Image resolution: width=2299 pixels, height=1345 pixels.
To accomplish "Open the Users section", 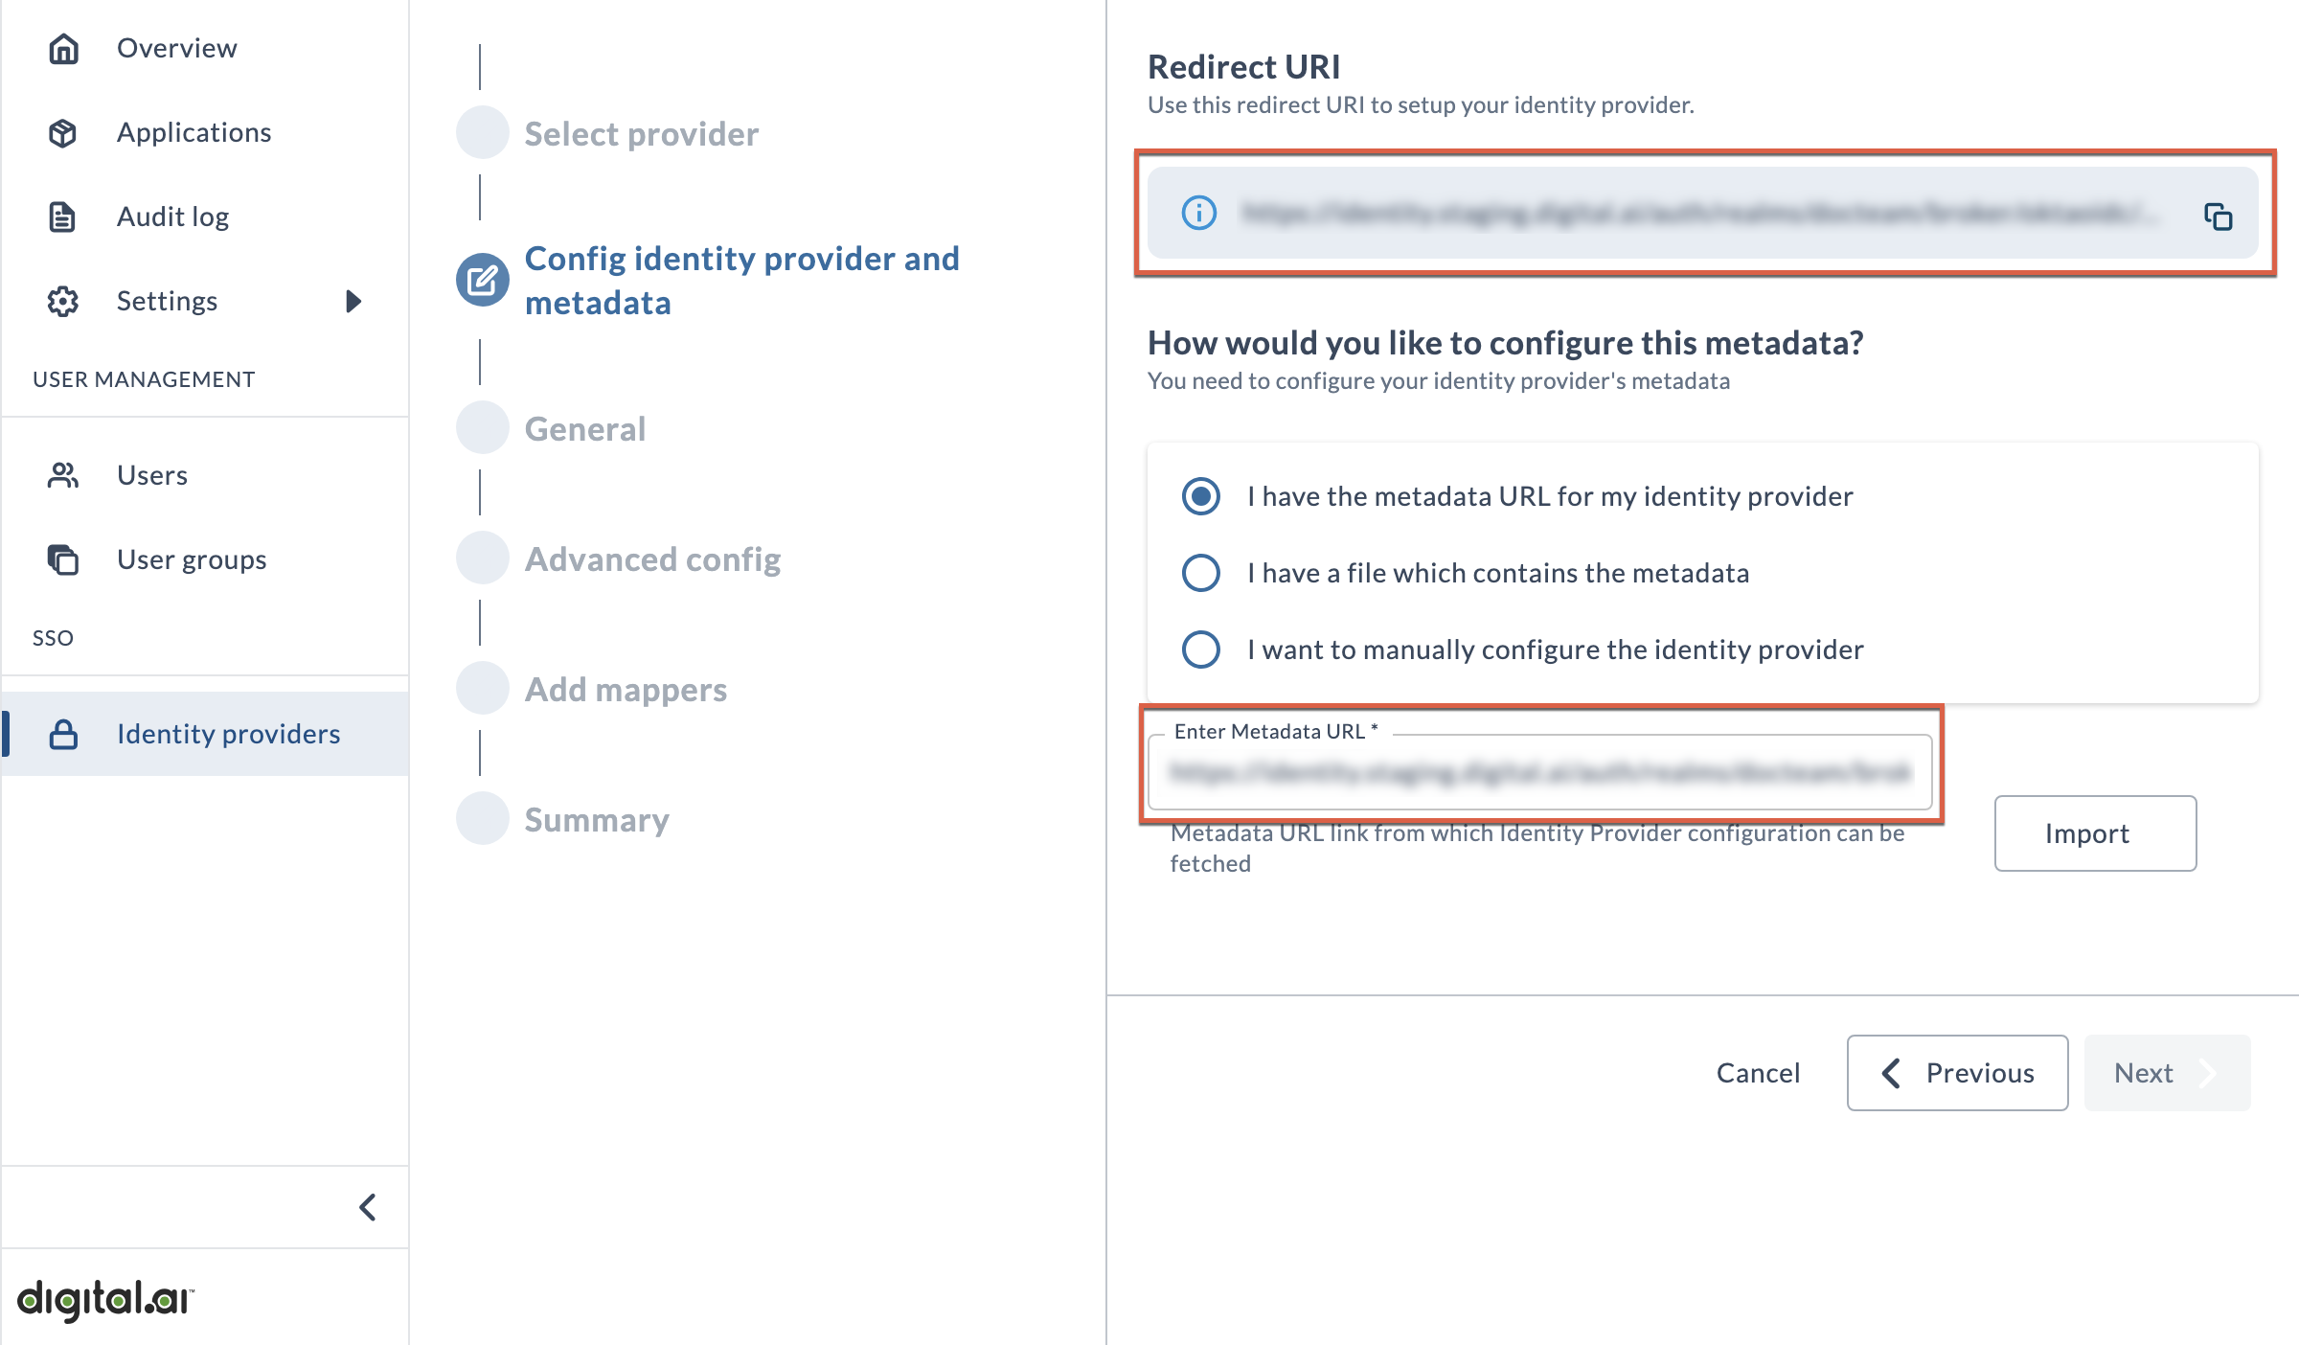I will pyautogui.click(x=205, y=475).
